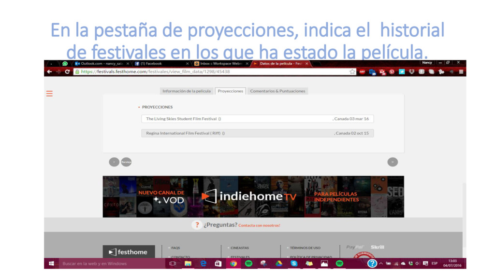The image size is (495, 278).
Task: Click the previous film round arrow button
Action: 114,162
